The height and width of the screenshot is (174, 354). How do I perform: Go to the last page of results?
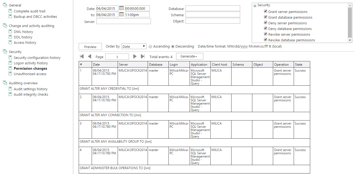(x=143, y=56)
